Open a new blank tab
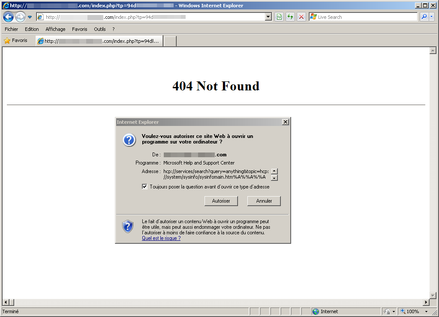 point(170,42)
